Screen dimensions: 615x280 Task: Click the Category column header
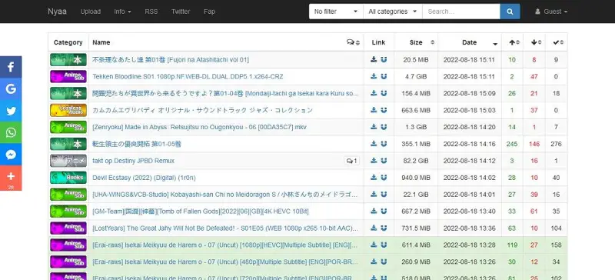coord(68,42)
